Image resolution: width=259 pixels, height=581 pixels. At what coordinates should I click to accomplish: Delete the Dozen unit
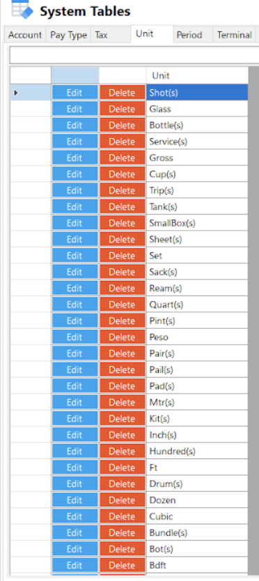coord(123,500)
